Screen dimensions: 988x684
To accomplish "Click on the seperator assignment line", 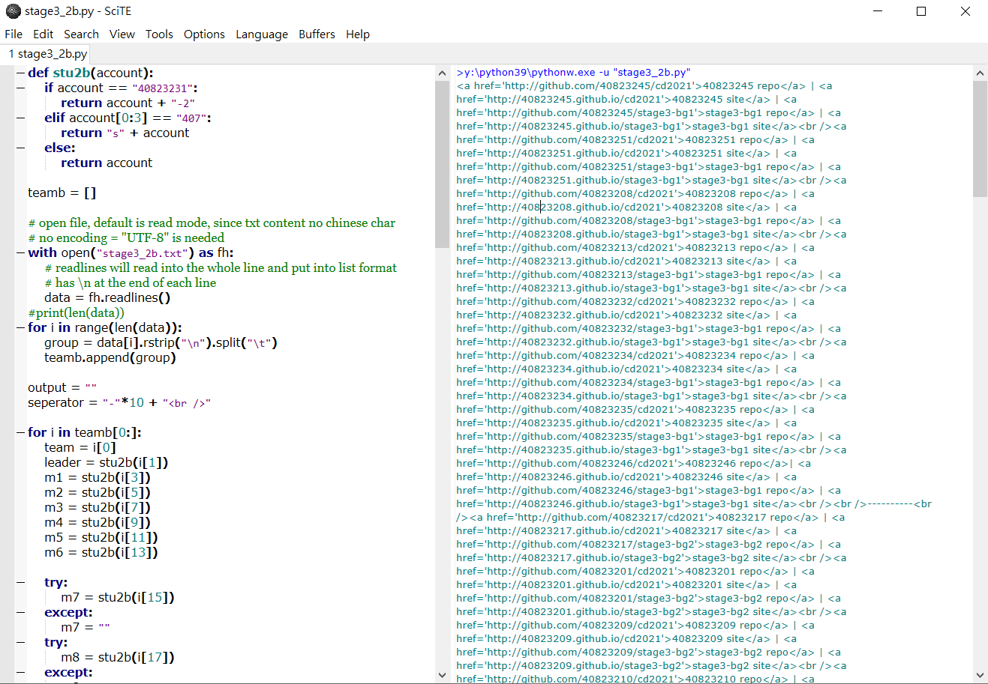I will click(119, 402).
